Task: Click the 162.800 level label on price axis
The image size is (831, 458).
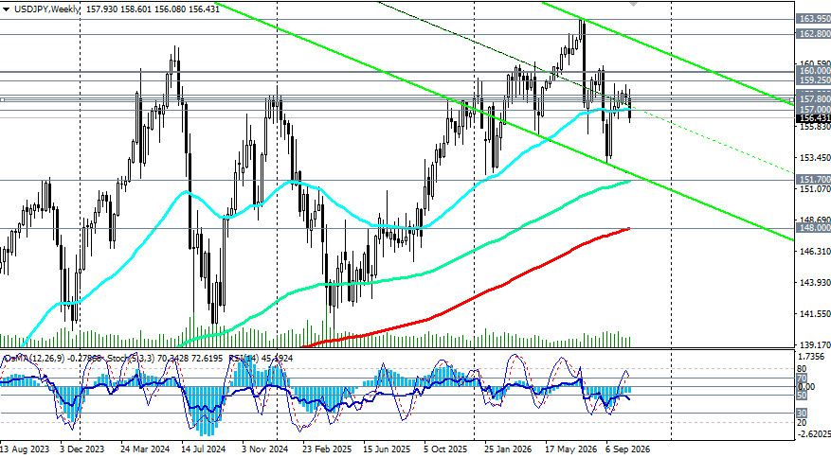Action: (x=814, y=34)
